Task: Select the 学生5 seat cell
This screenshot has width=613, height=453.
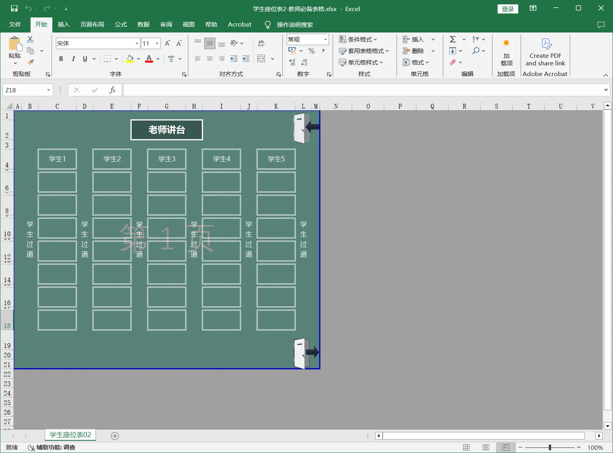Action: click(276, 159)
